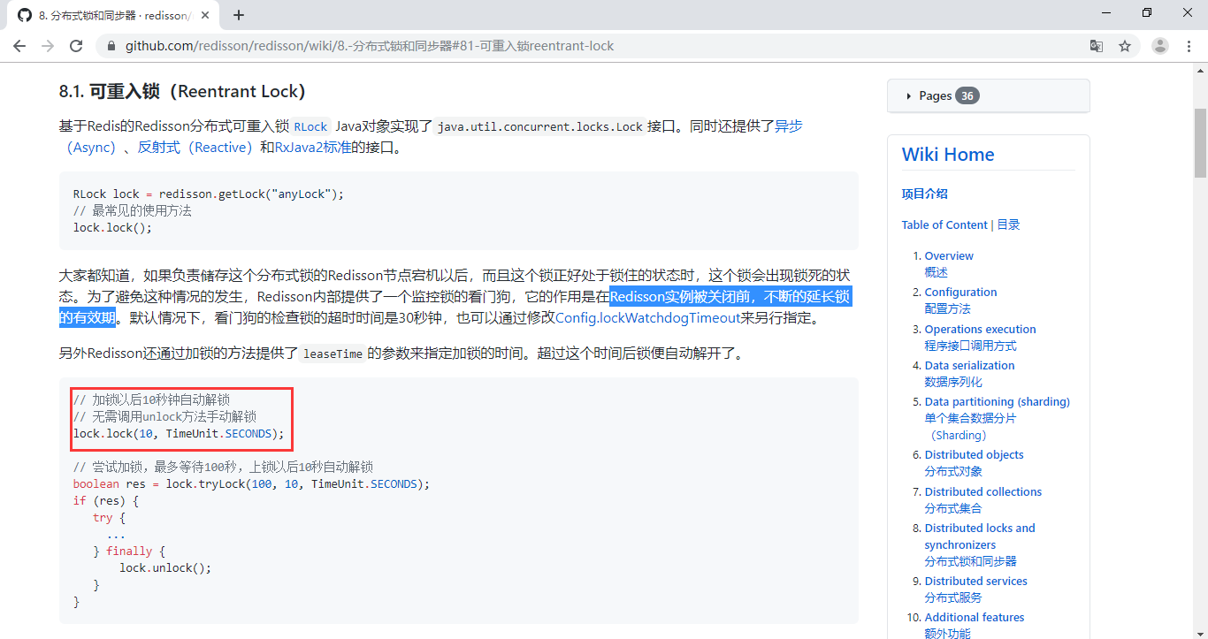The width and height of the screenshot is (1208, 639).
Task: Click the lock.lock(); code line
Action: click(112, 227)
